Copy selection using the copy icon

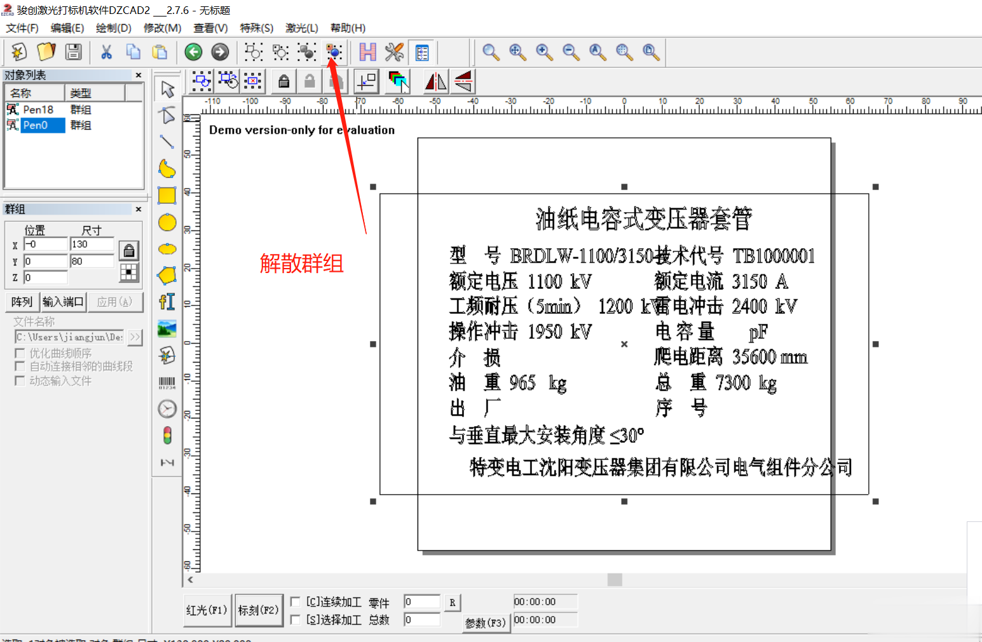click(133, 52)
